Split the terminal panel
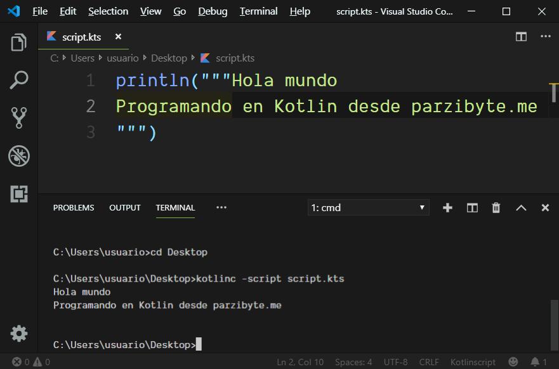The height and width of the screenshot is (369, 559). pyautogui.click(x=472, y=208)
